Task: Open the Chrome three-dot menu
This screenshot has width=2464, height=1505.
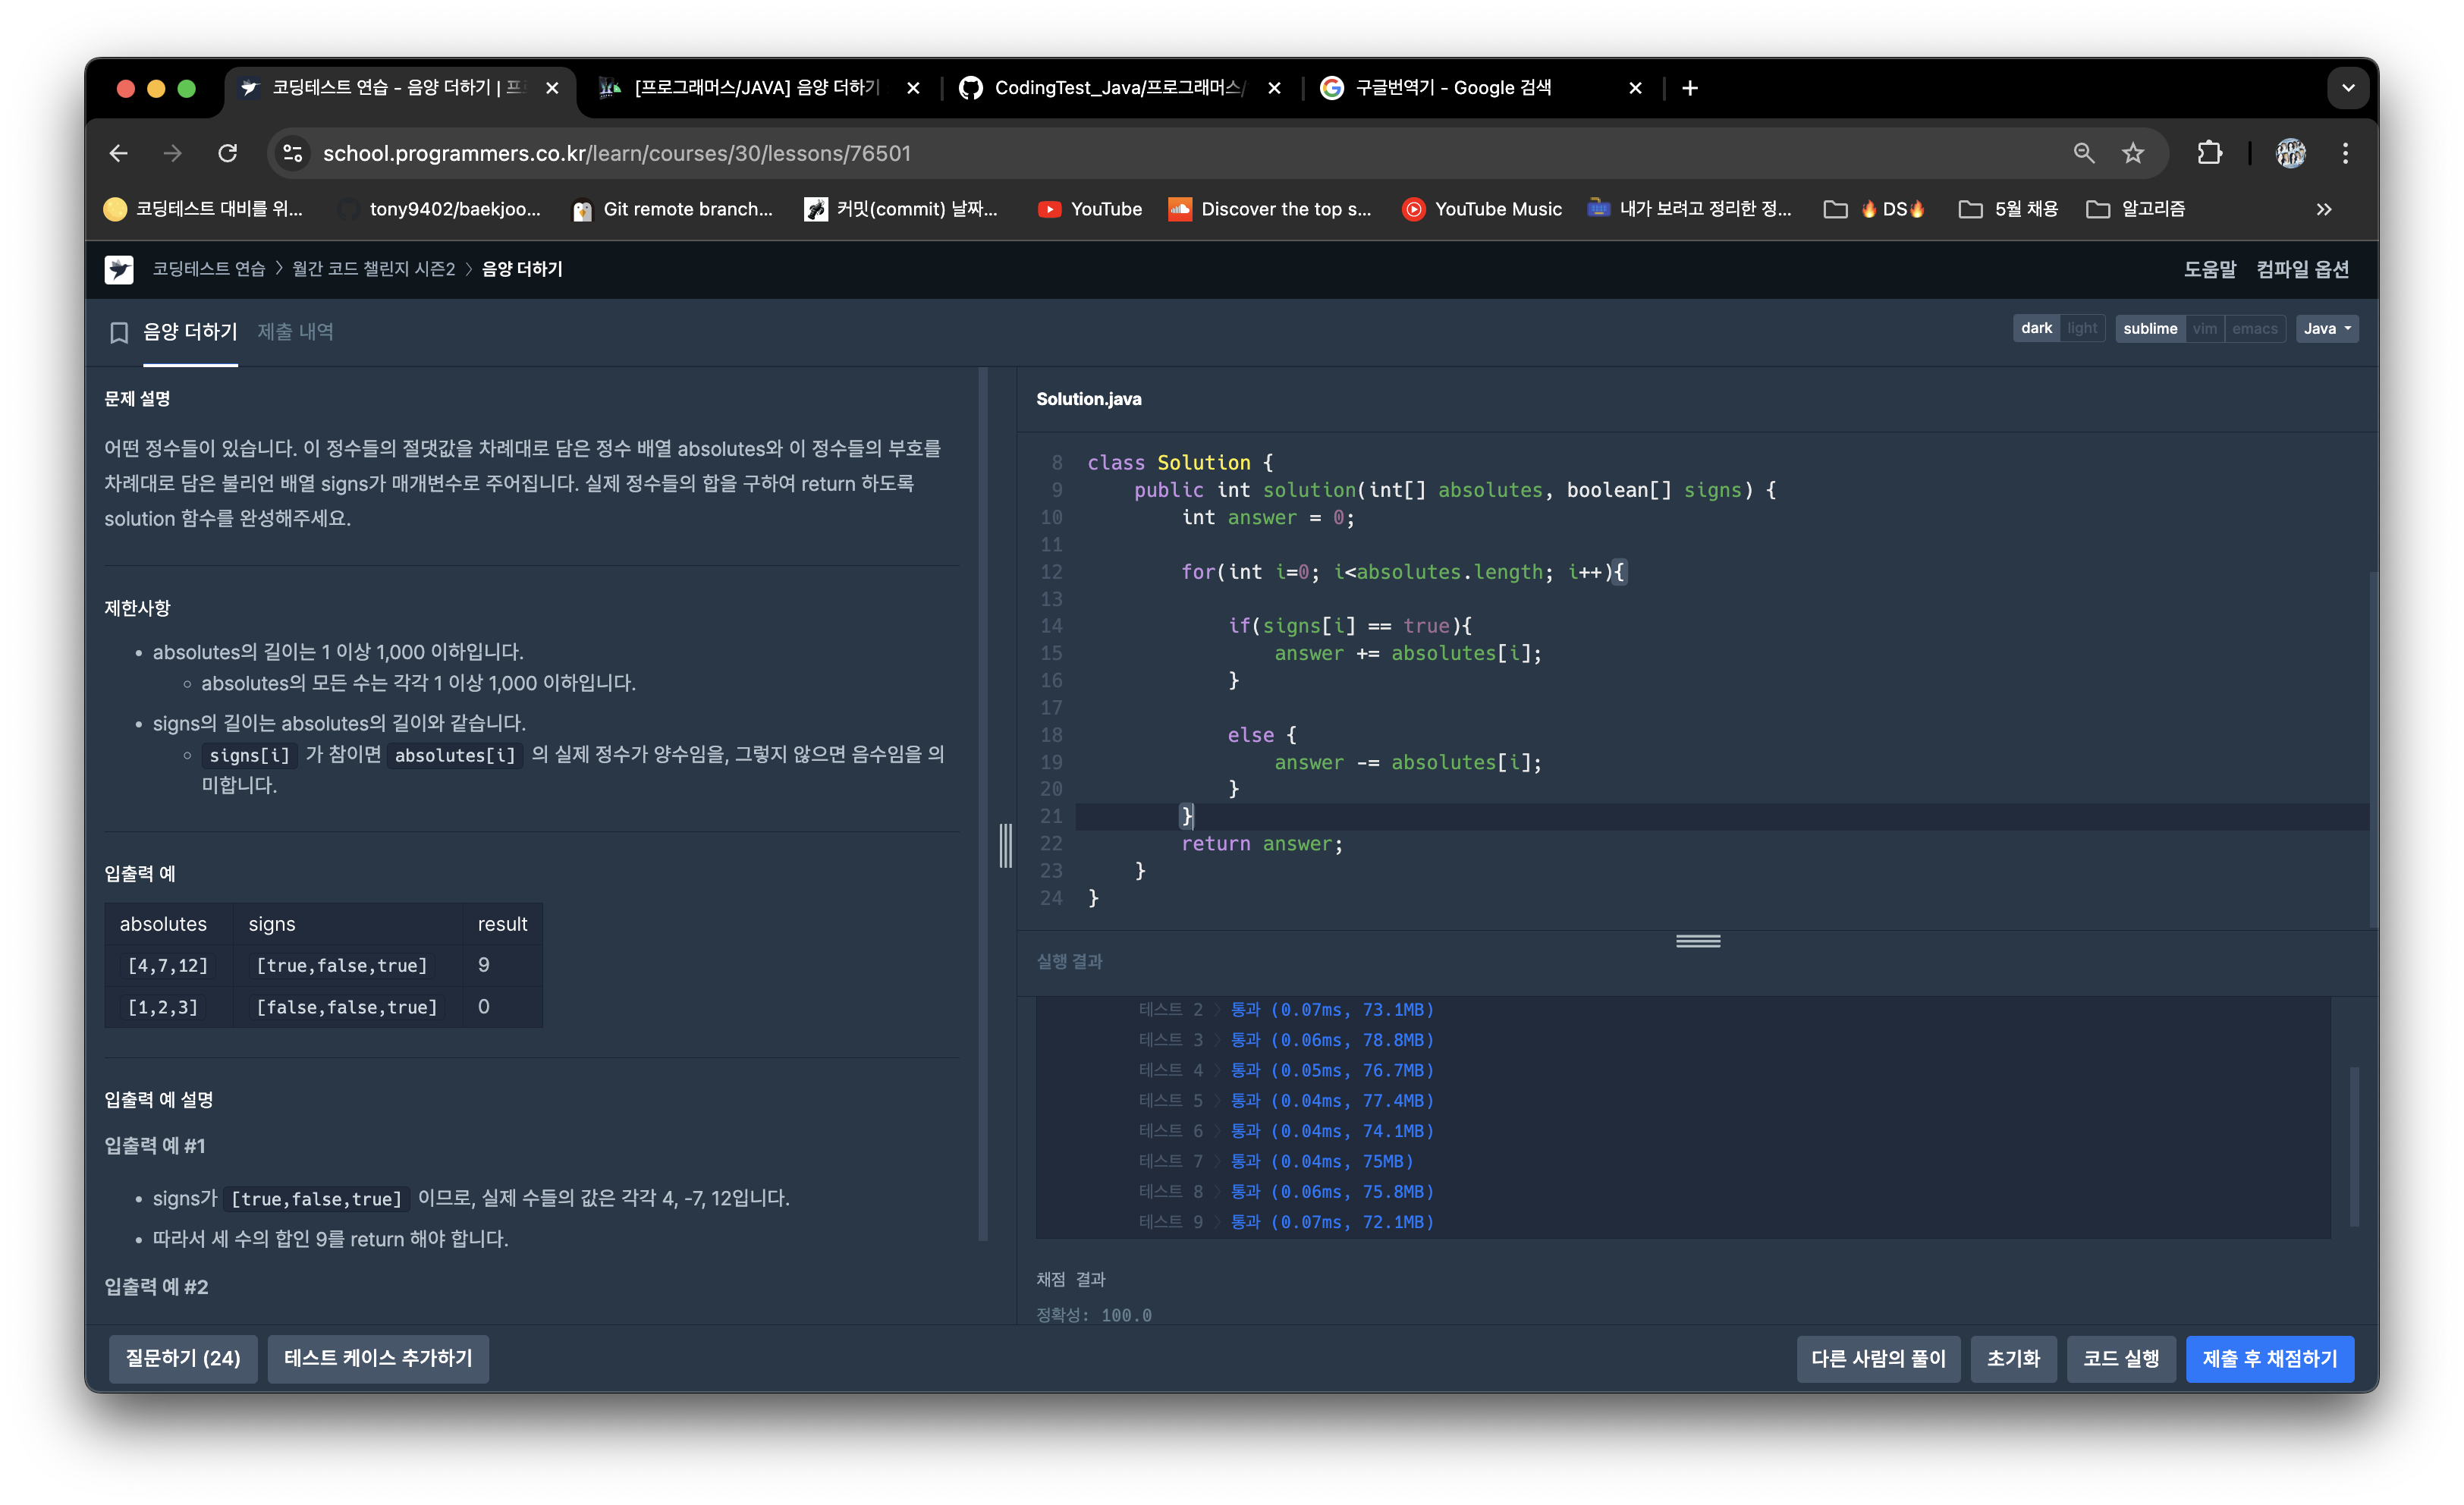Action: (2345, 153)
